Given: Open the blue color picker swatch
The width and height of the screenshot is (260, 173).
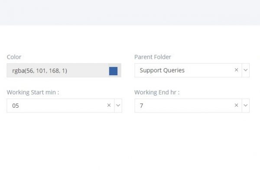Looking at the screenshot, I should [x=113, y=71].
